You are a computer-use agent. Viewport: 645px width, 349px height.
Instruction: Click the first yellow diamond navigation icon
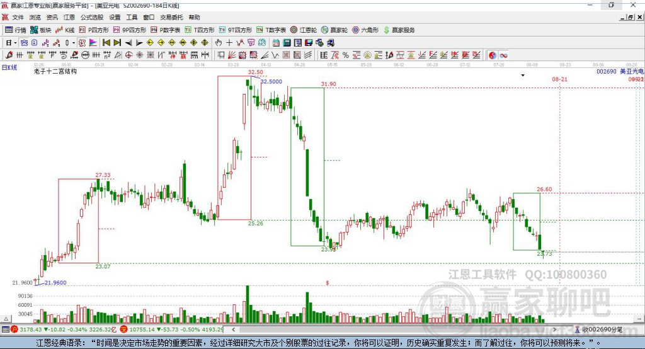coord(150,43)
